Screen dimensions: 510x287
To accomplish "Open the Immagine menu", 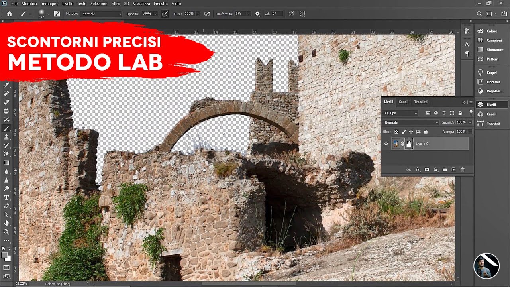I will (49, 4).
